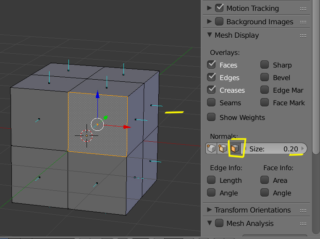
Task: Decrease normals Size with left arrow
Action: point(245,148)
